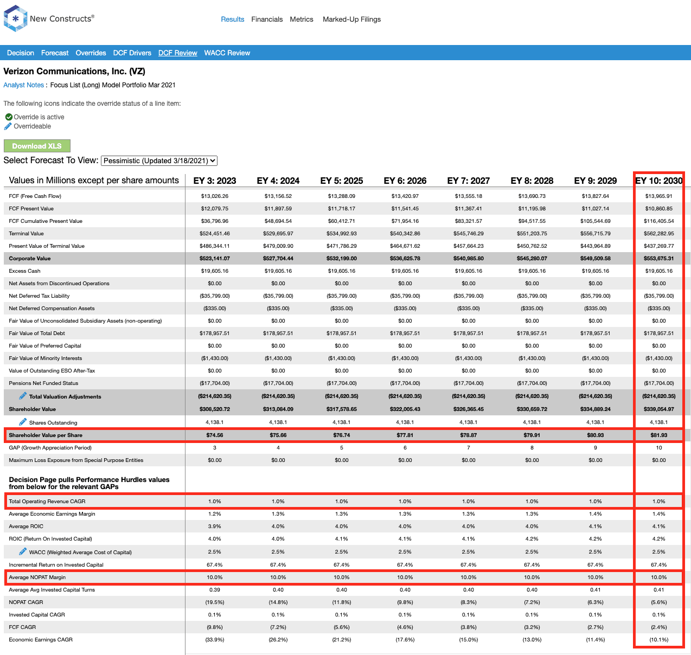
Task: Open the Metrics menu
Action: tap(302, 20)
